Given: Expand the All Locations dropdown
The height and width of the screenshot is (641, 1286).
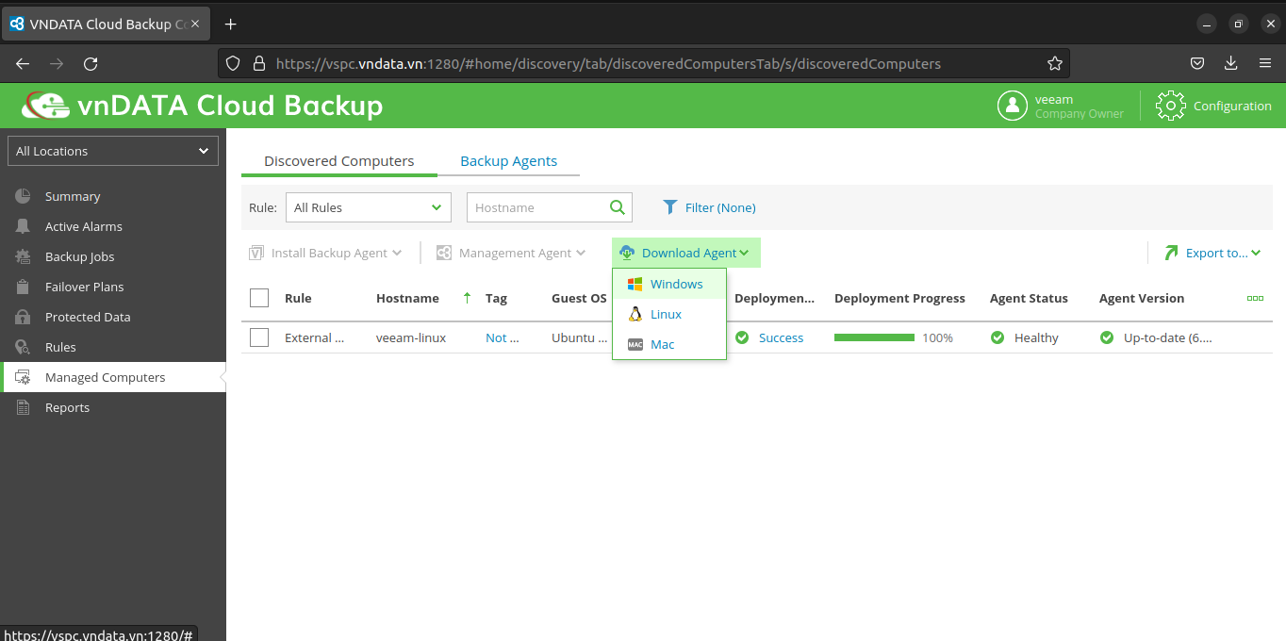Looking at the screenshot, I should tap(113, 151).
